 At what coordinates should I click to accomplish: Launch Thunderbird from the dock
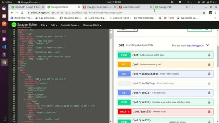pos(4,9)
